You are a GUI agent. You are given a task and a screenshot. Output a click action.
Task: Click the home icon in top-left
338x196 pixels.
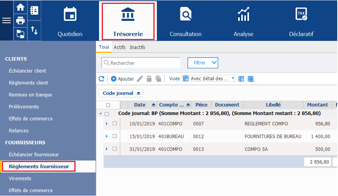tap(20, 7)
